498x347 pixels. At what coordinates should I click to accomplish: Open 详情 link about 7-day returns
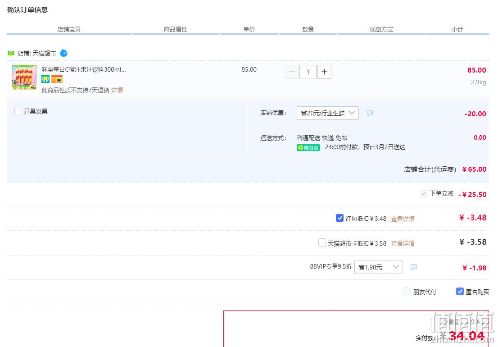coord(117,90)
